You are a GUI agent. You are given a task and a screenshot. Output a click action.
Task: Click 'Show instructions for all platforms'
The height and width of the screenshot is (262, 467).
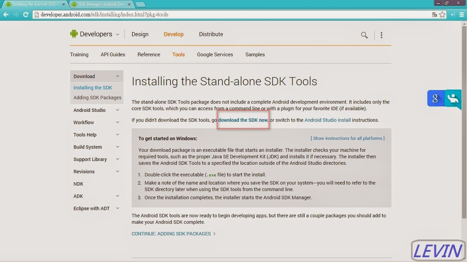(x=348, y=138)
